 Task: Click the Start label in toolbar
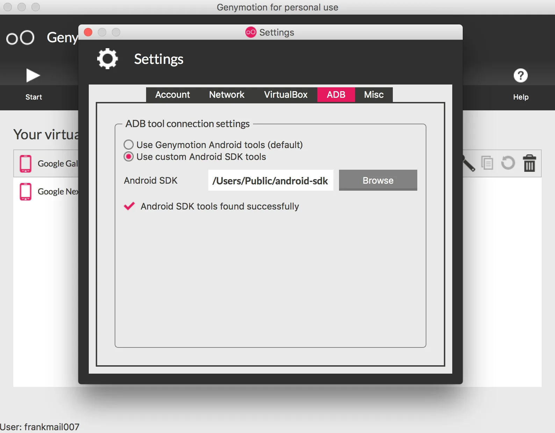(34, 97)
